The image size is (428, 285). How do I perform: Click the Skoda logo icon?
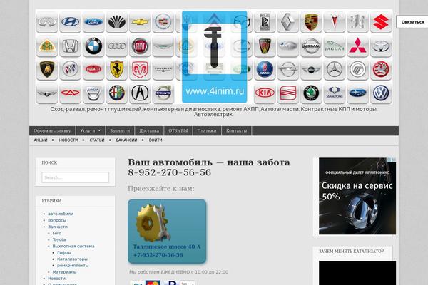tap(311, 93)
